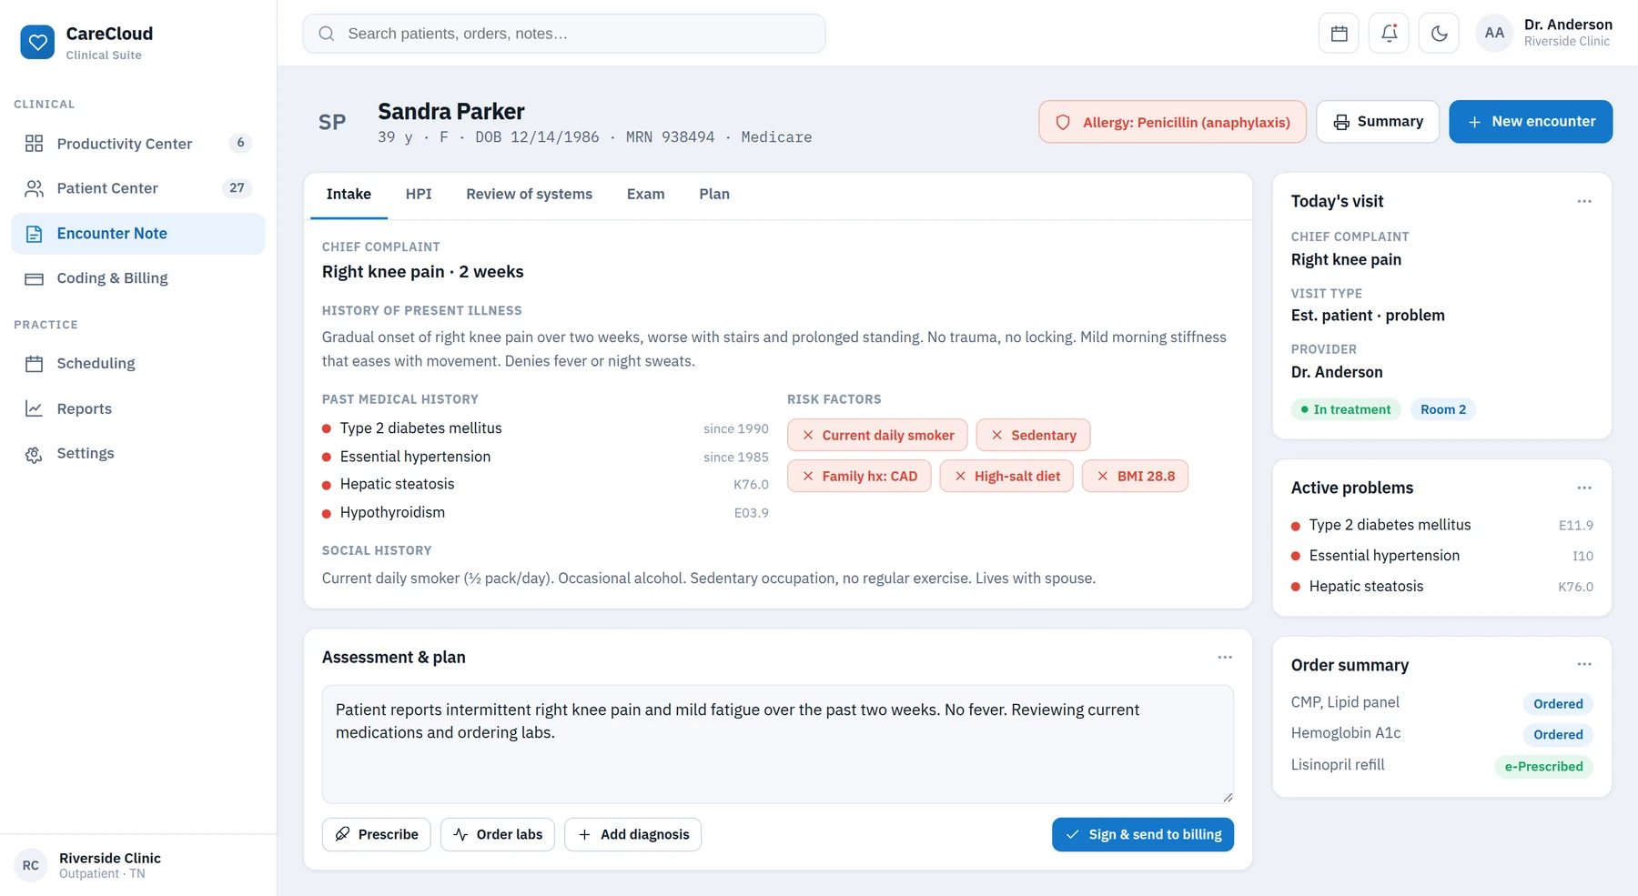The width and height of the screenshot is (1638, 896).
Task: Click the Summary print button
Action: pos(1378,122)
